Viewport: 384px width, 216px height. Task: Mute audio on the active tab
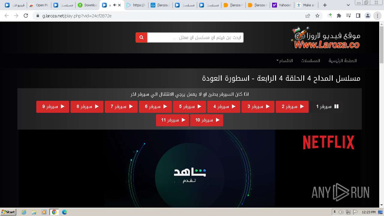tap(115, 5)
